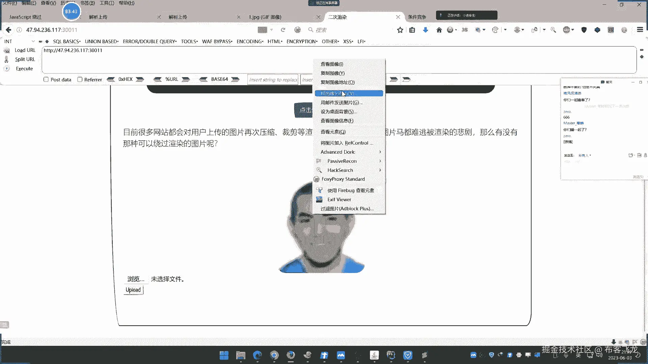The width and height of the screenshot is (648, 364).
Task: Click the home icon in browser toolbar
Action: 439,30
